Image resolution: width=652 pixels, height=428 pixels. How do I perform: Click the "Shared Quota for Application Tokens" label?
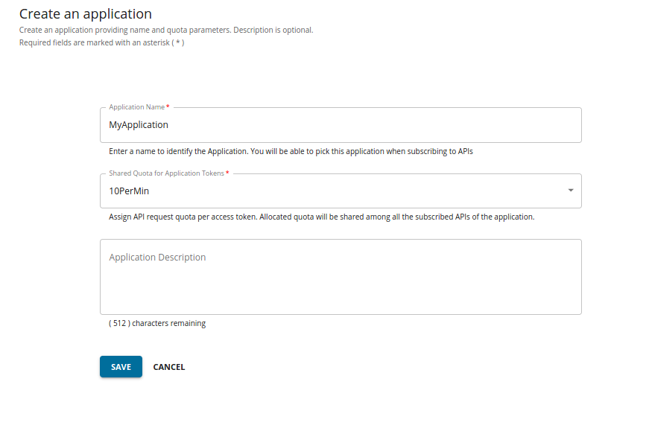[166, 173]
